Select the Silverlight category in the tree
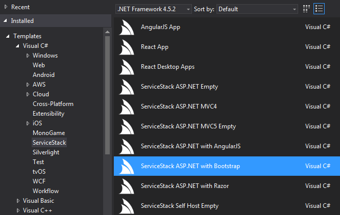 46,152
